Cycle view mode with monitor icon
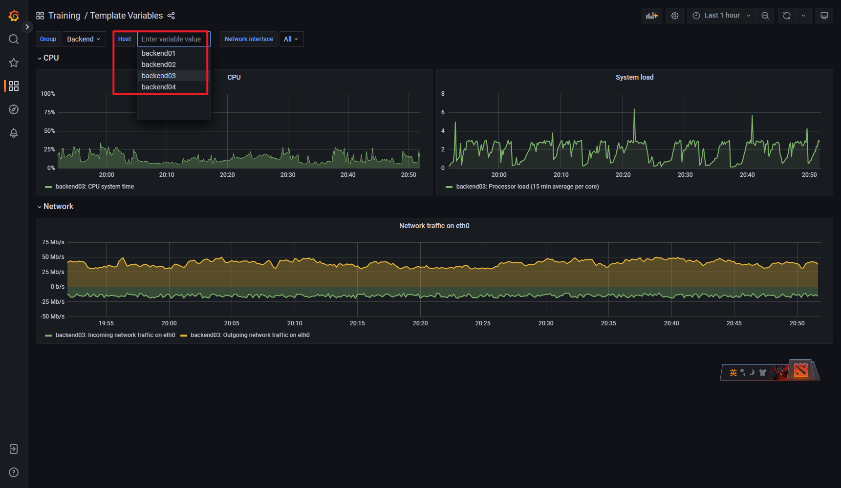The height and width of the screenshot is (488, 841). [x=824, y=16]
